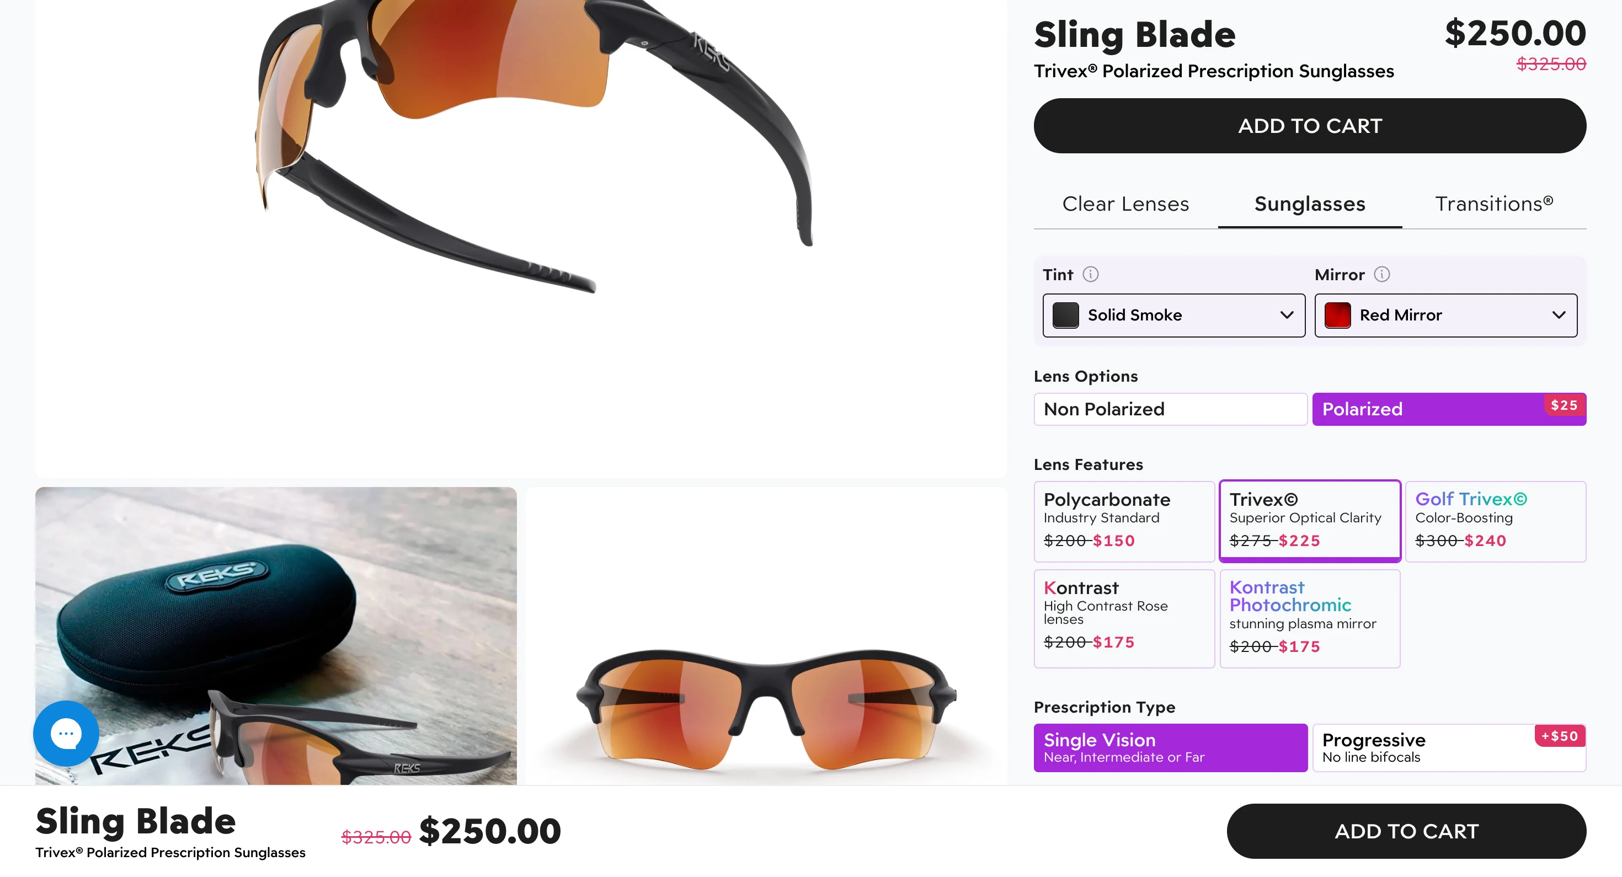Open the chat support bubble
The height and width of the screenshot is (877, 1622).
66,733
